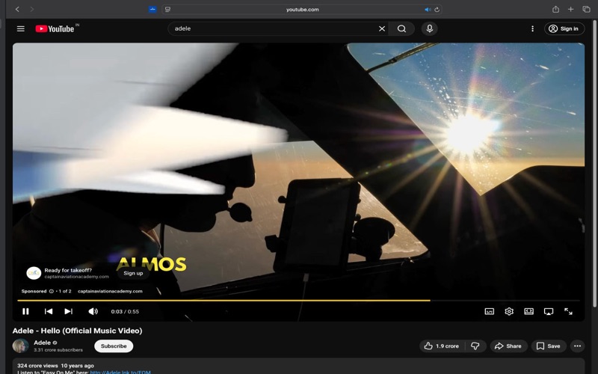The image size is (598, 374).
Task: Open the Easy On Me link in the description
Action: pos(120,372)
